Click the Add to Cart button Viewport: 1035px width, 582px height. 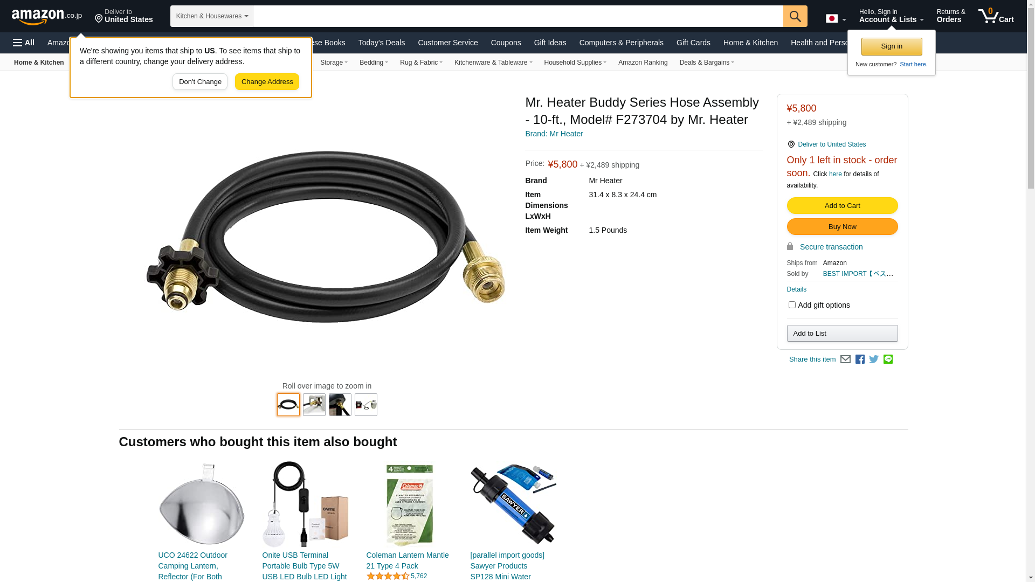pos(842,206)
